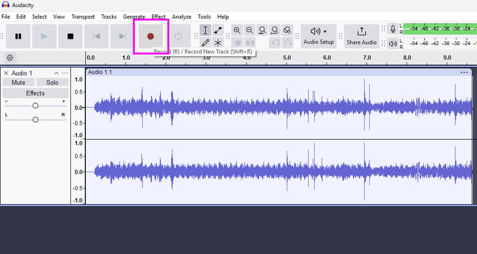Open the Analyze menu
477x254 pixels.
click(182, 17)
